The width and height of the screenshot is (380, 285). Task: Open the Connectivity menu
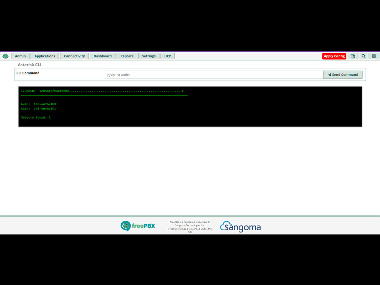pyautogui.click(x=74, y=56)
